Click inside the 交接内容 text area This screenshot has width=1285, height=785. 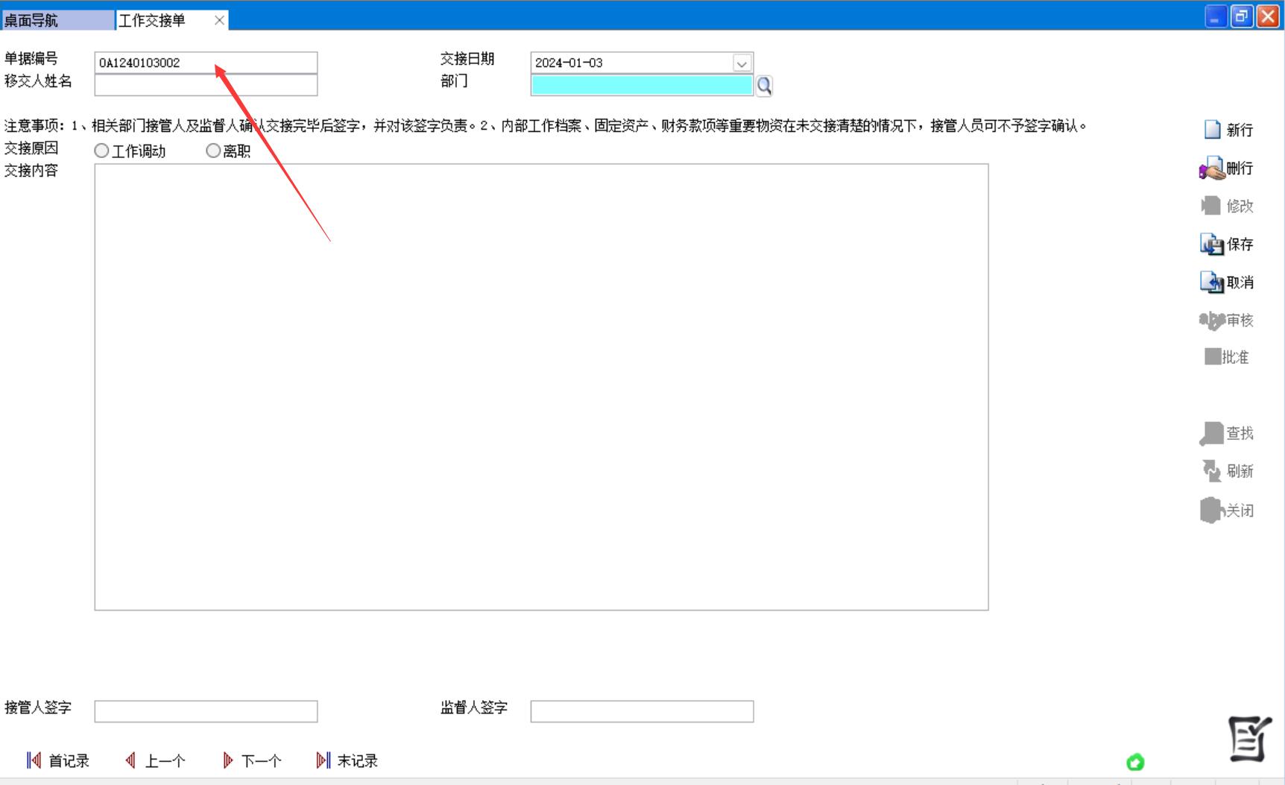tap(541, 387)
